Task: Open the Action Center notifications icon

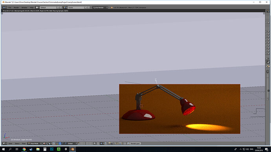Action: pyautogui.click(x=267, y=149)
